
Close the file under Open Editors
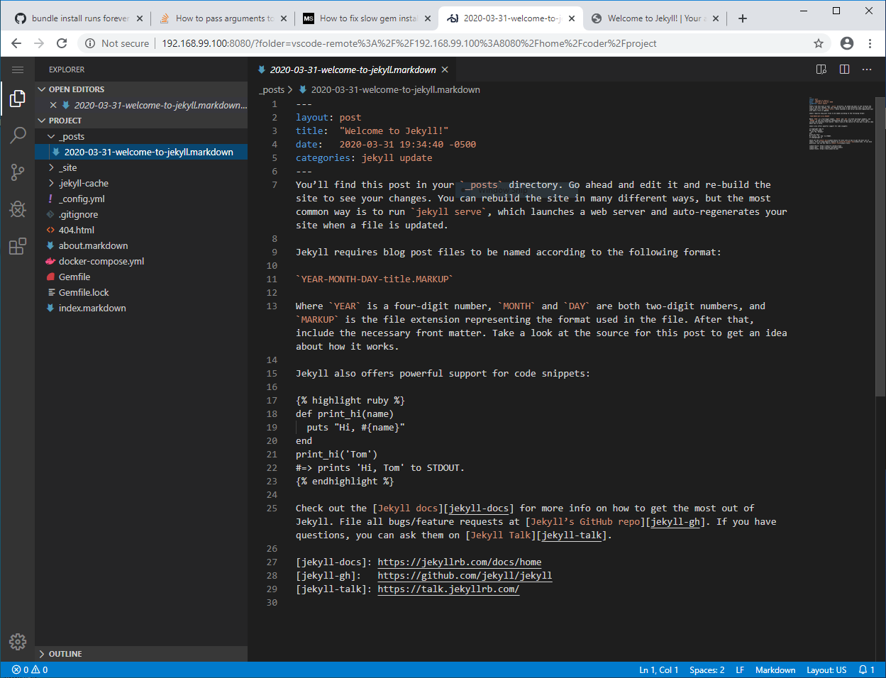[53, 105]
